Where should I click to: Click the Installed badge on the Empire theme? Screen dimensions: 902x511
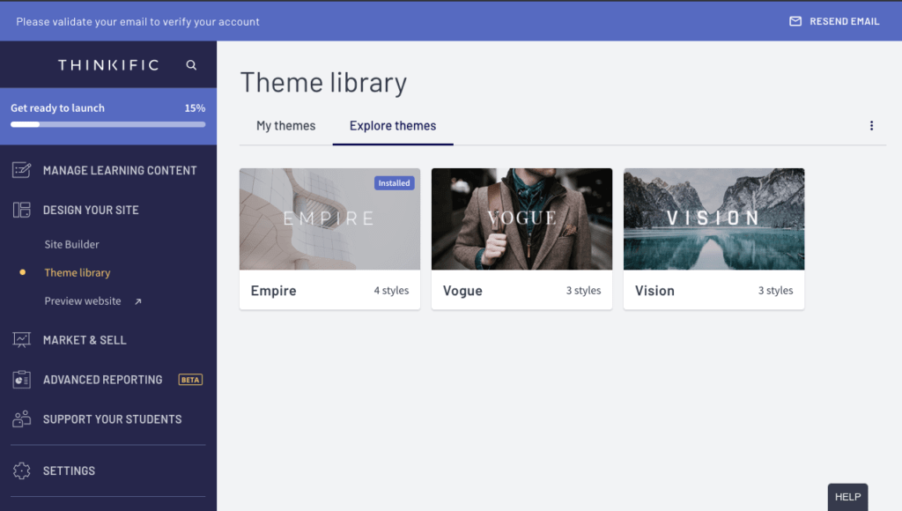tap(394, 182)
